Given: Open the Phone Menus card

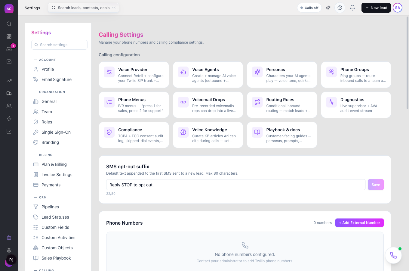Looking at the screenshot, I should (134, 105).
